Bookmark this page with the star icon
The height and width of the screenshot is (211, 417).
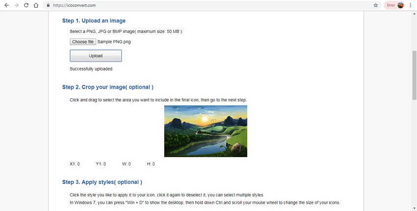tap(376, 5)
